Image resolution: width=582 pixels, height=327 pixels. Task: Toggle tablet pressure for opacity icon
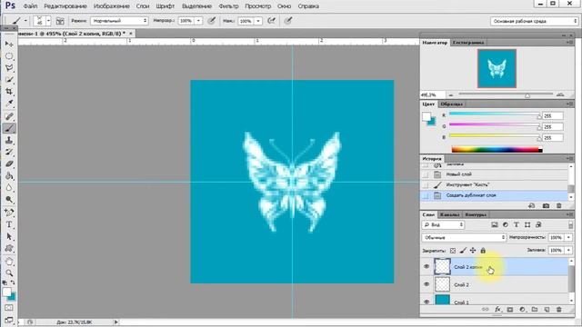tap(212, 21)
